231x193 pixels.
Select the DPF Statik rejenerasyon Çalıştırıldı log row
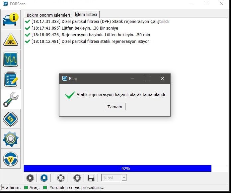(x=97, y=22)
